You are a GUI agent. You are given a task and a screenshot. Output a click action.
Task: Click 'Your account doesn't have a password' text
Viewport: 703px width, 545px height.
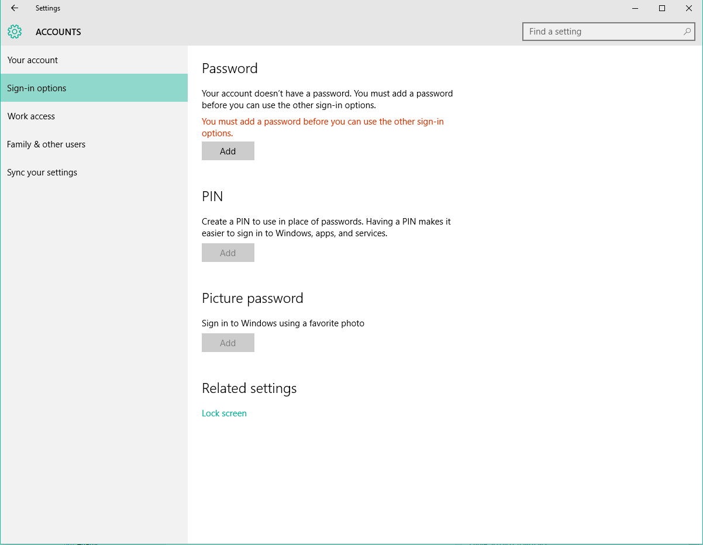[x=328, y=99]
